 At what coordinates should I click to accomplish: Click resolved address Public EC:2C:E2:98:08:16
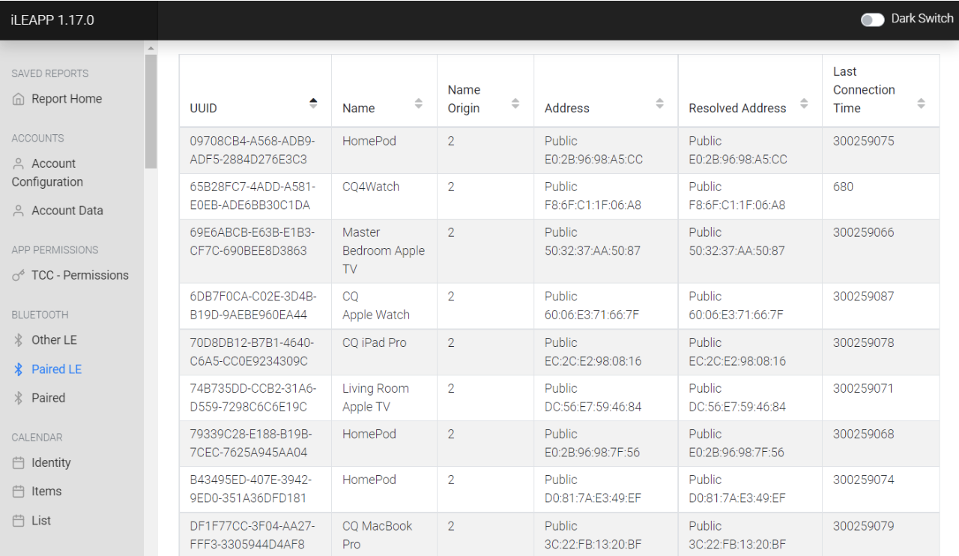(x=750, y=351)
